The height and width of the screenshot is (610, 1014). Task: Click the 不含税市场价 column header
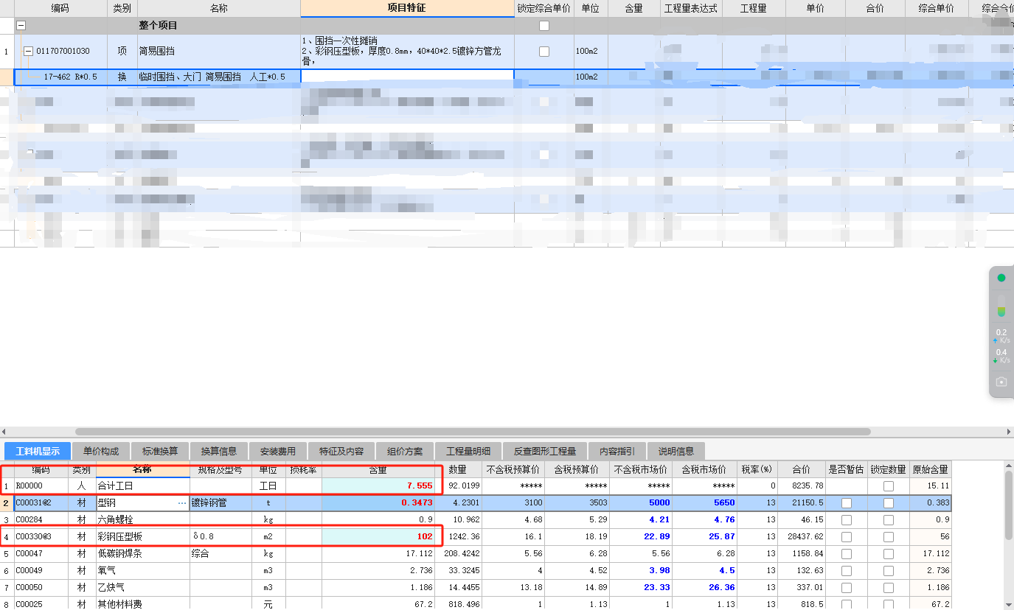click(640, 470)
